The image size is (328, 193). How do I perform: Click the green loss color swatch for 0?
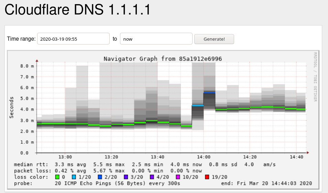point(57,177)
